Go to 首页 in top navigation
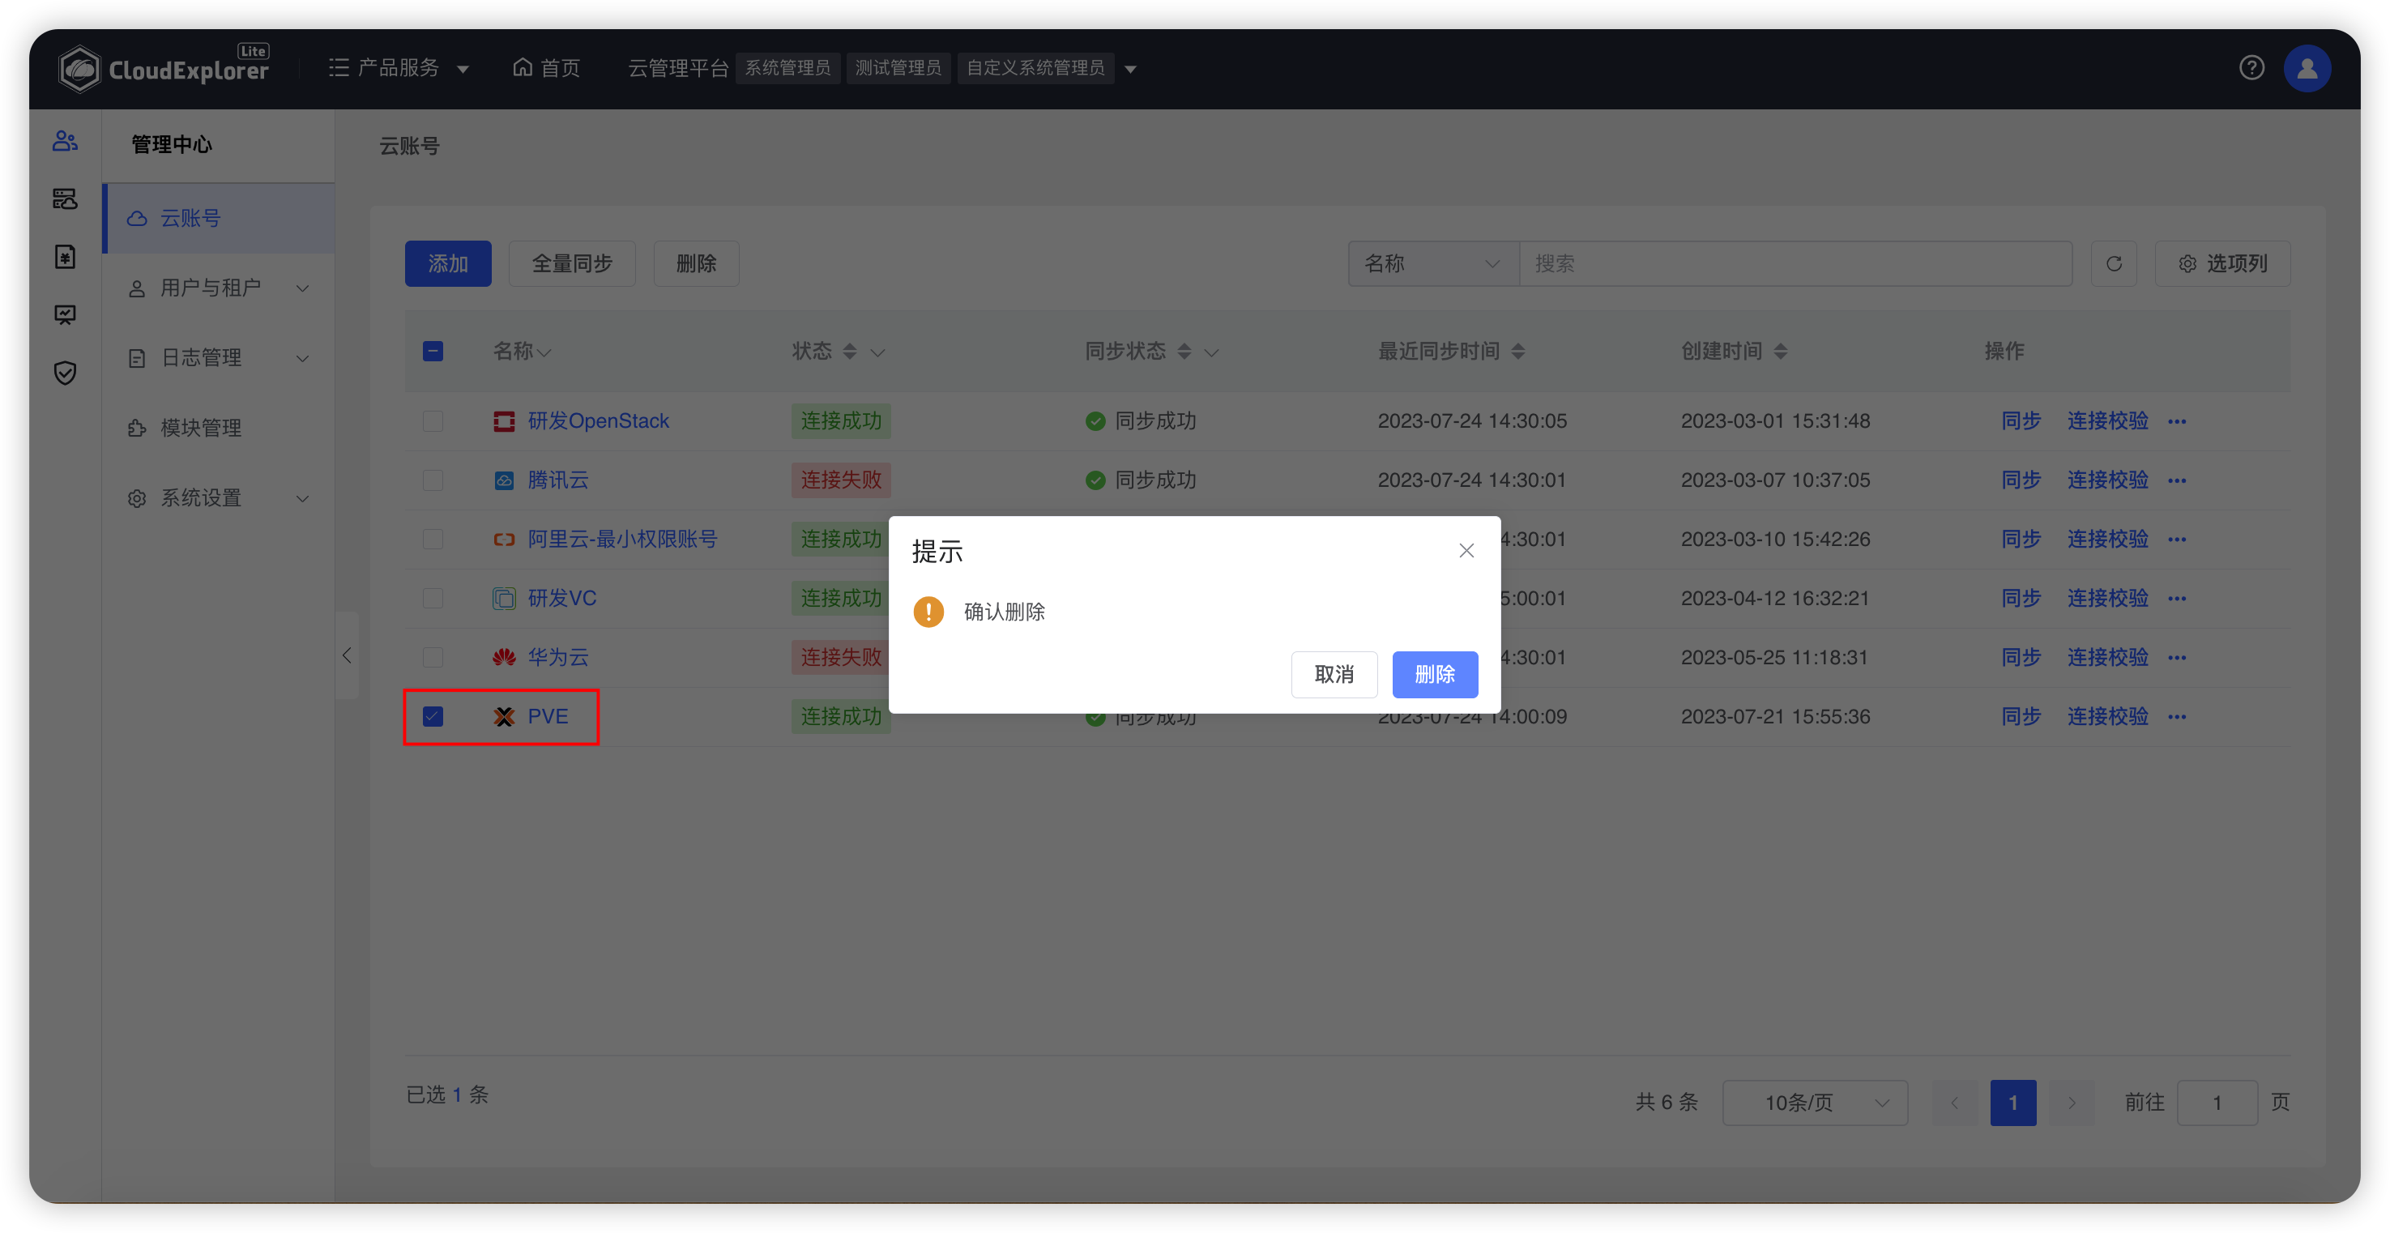Viewport: 2390px width, 1233px height. pos(547,68)
